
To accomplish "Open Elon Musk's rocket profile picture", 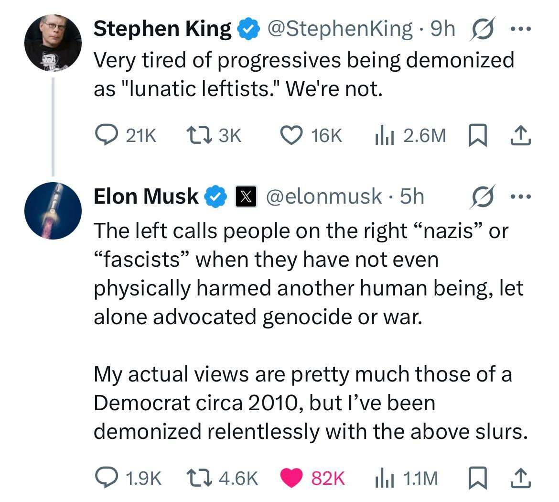I will click(53, 210).
